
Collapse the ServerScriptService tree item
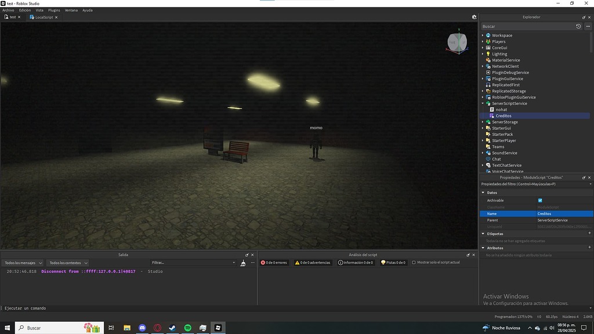click(x=483, y=103)
